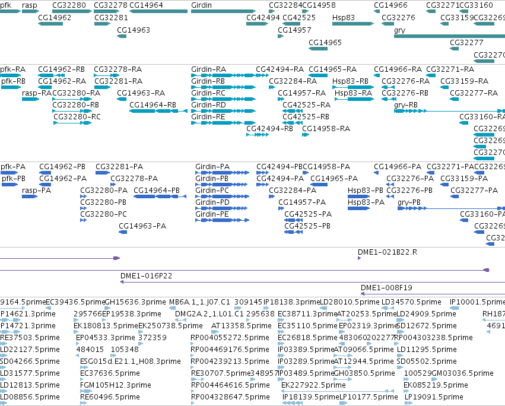Select the Hsp83 gene label
The width and height of the screenshot is (505, 406).
click(344, 18)
